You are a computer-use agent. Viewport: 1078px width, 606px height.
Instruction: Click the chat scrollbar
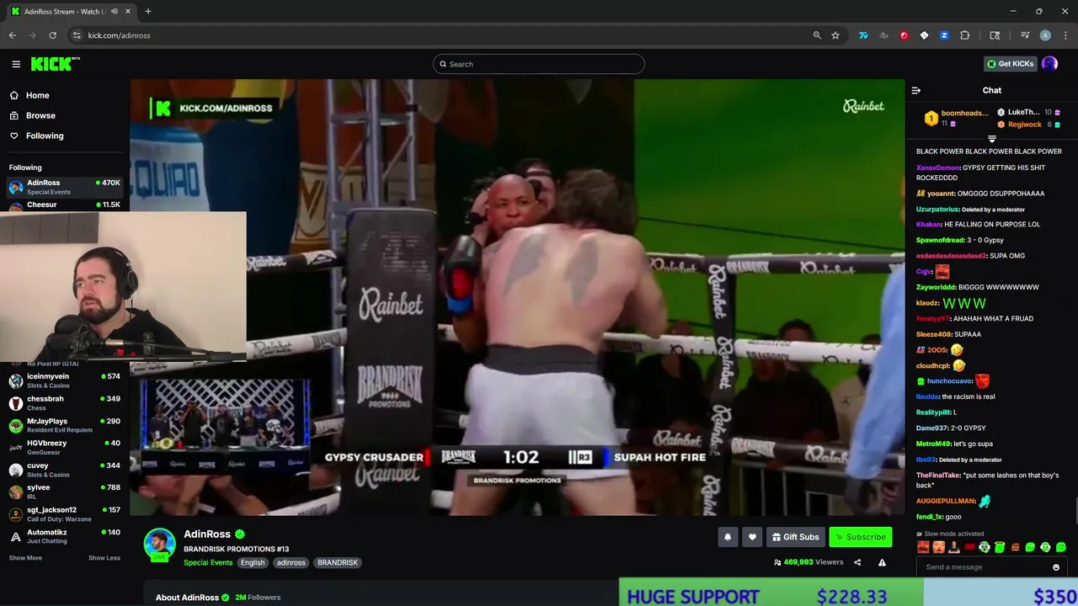(1075, 510)
